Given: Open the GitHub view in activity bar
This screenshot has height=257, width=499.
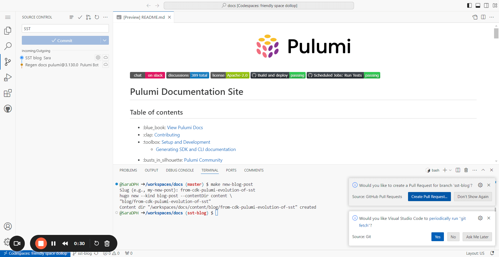Looking at the screenshot, I should click(x=8, y=109).
